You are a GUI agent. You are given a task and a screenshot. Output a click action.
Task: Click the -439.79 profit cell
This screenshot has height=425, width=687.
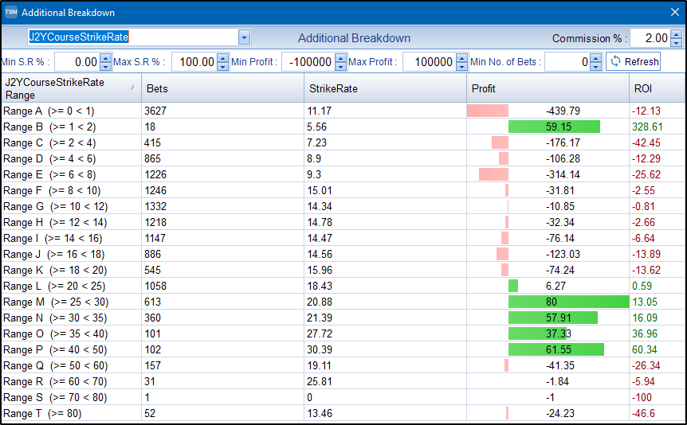[548, 111]
